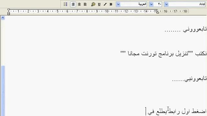Select the active right-align button
The width and height of the screenshot is (207, 116).
pyautogui.click(x=73, y=4)
